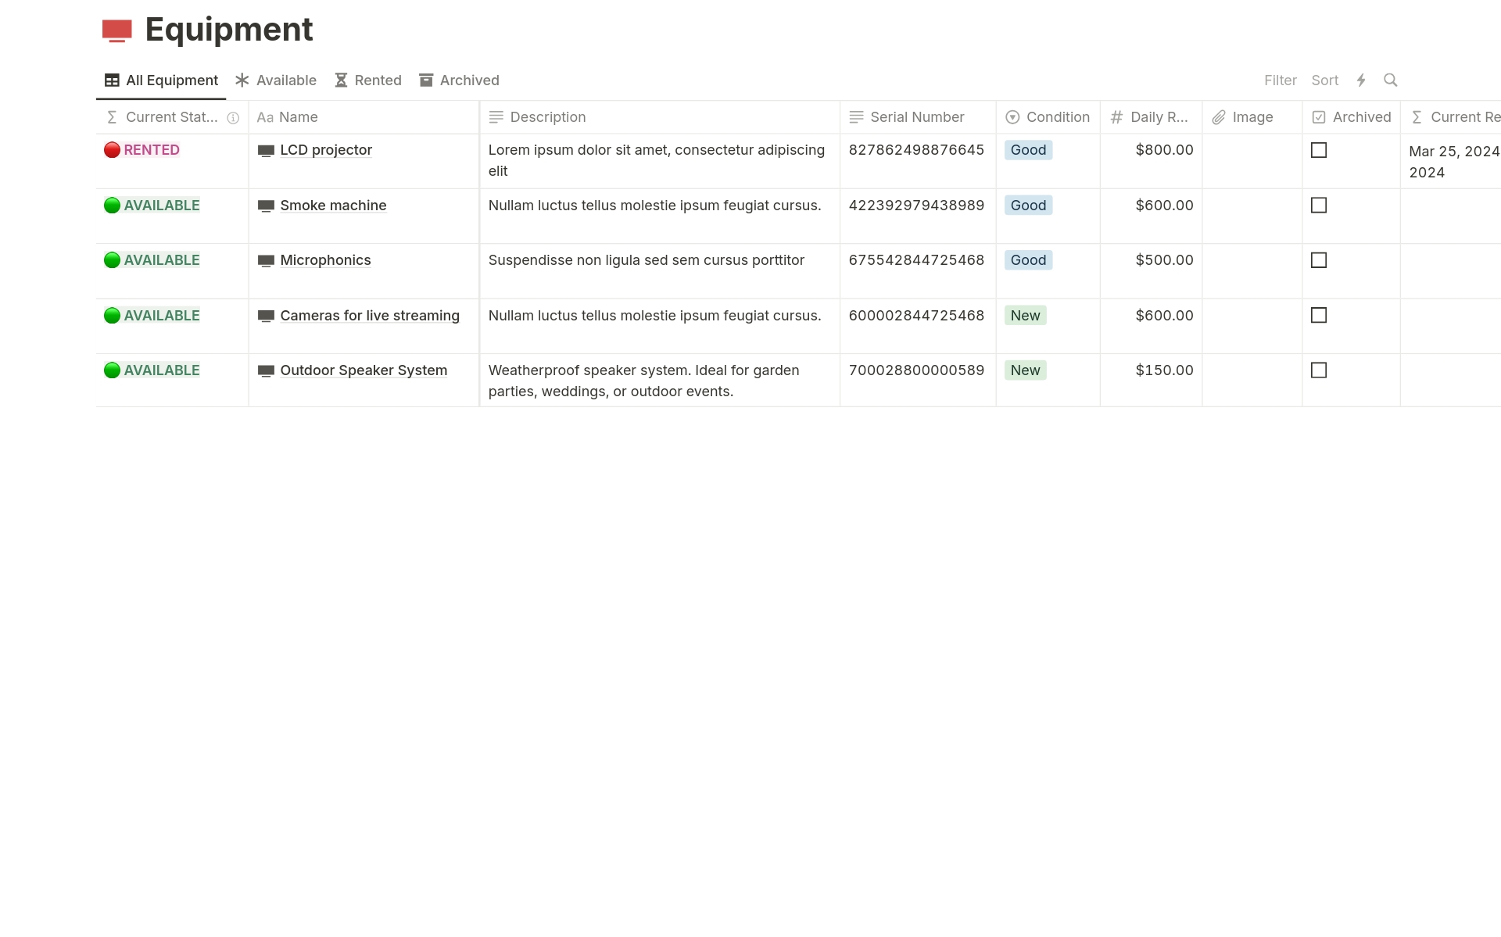The height and width of the screenshot is (937, 1501).
Task: Enable the Archived checkbox for Smoke machine
Action: point(1319,205)
